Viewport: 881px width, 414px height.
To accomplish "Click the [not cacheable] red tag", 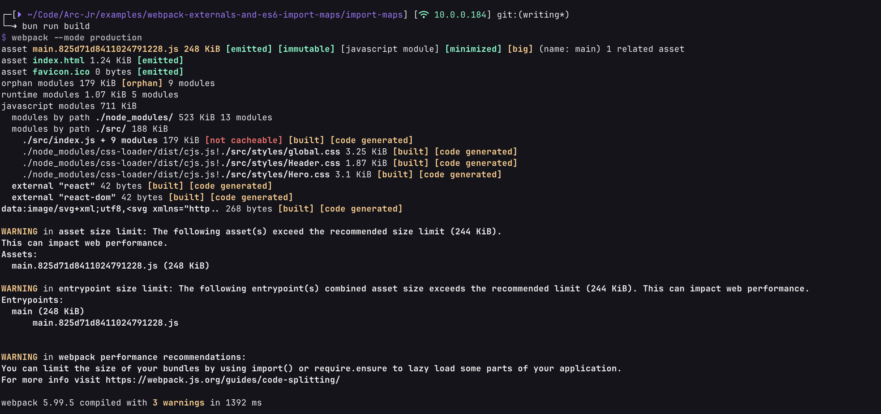I will pyautogui.click(x=244, y=140).
